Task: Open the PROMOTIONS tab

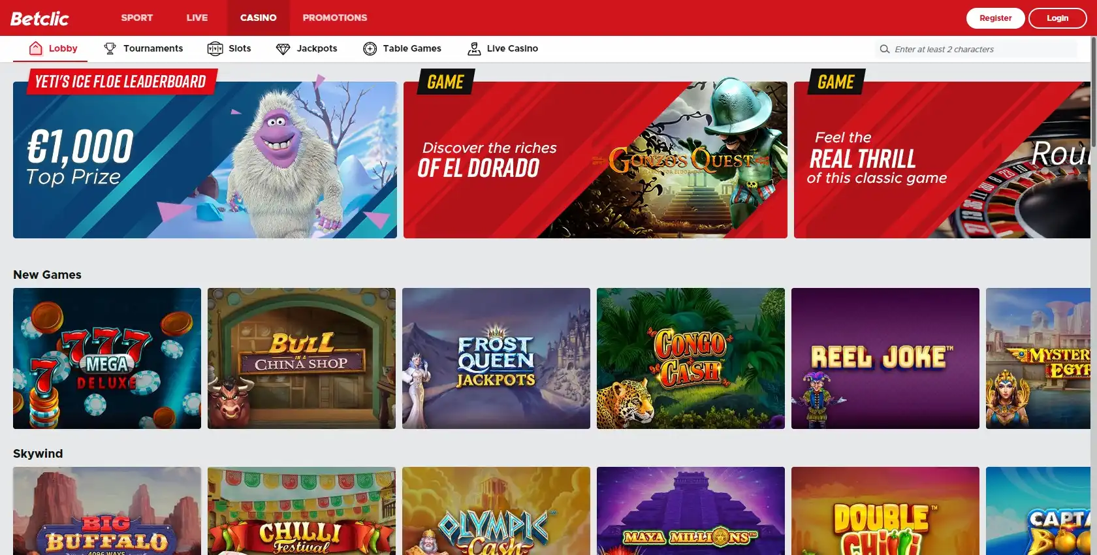Action: [x=334, y=18]
